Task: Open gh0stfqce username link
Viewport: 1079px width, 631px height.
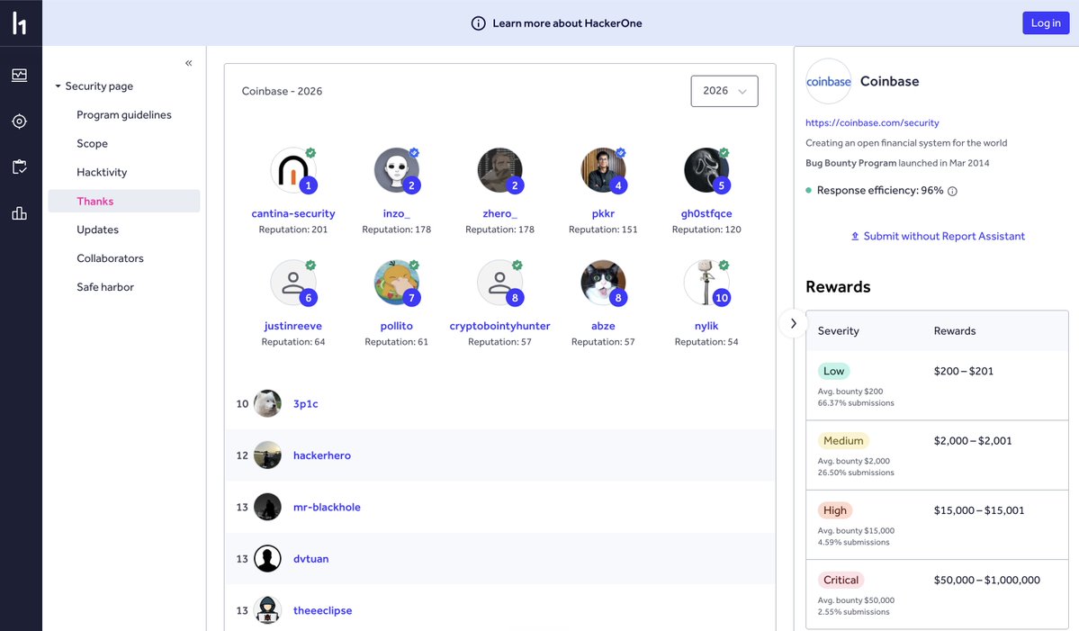Action: click(706, 214)
